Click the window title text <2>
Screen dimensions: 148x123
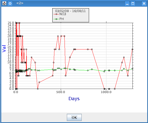coord(20,3)
